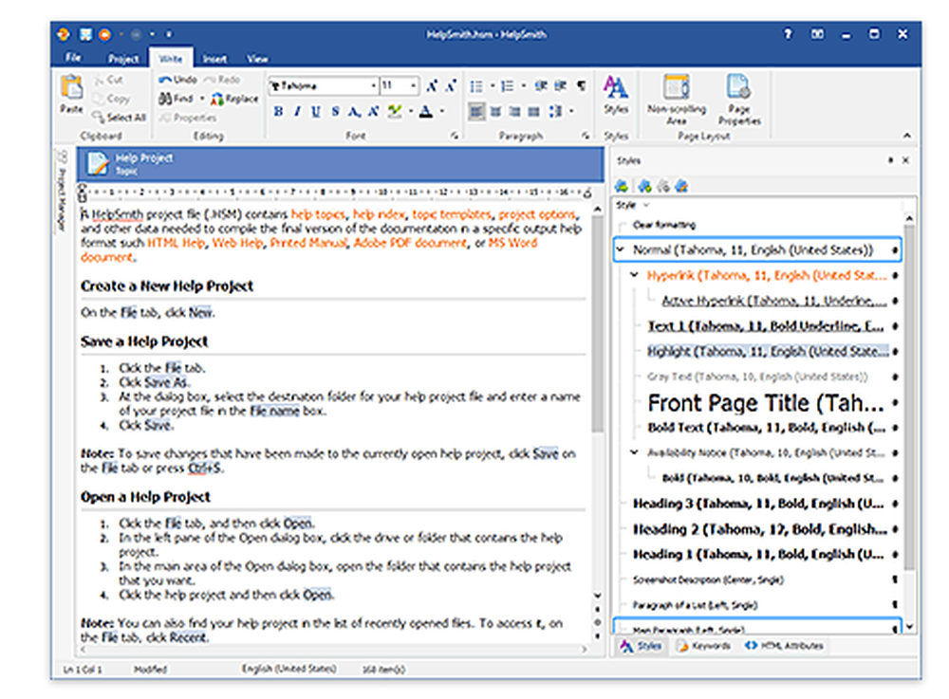Click Select All in Clipboard group
The image size is (949, 699).
click(120, 118)
